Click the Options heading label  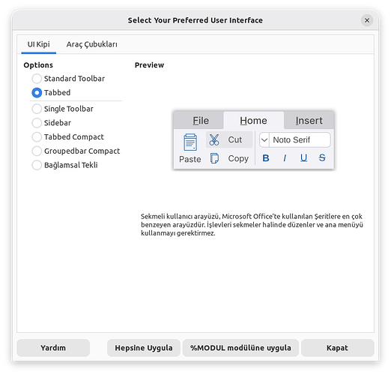click(x=38, y=65)
